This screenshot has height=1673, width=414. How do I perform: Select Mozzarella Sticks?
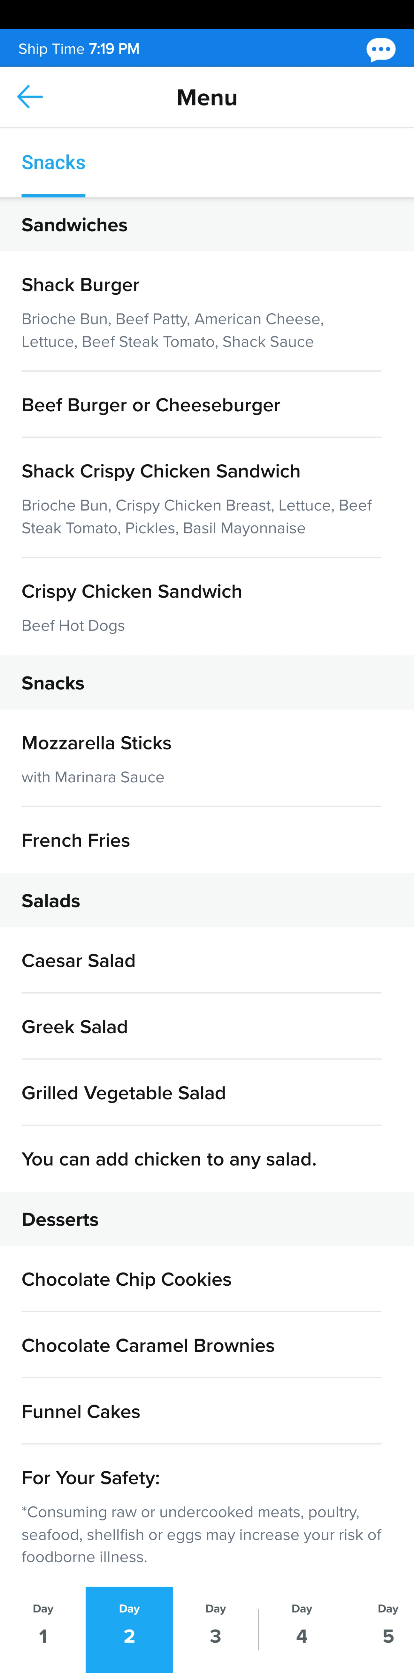coord(207,759)
